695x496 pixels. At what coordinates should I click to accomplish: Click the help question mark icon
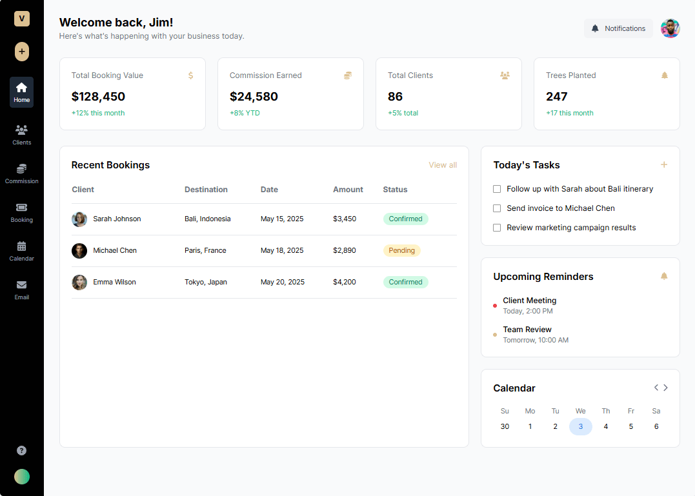click(21, 450)
